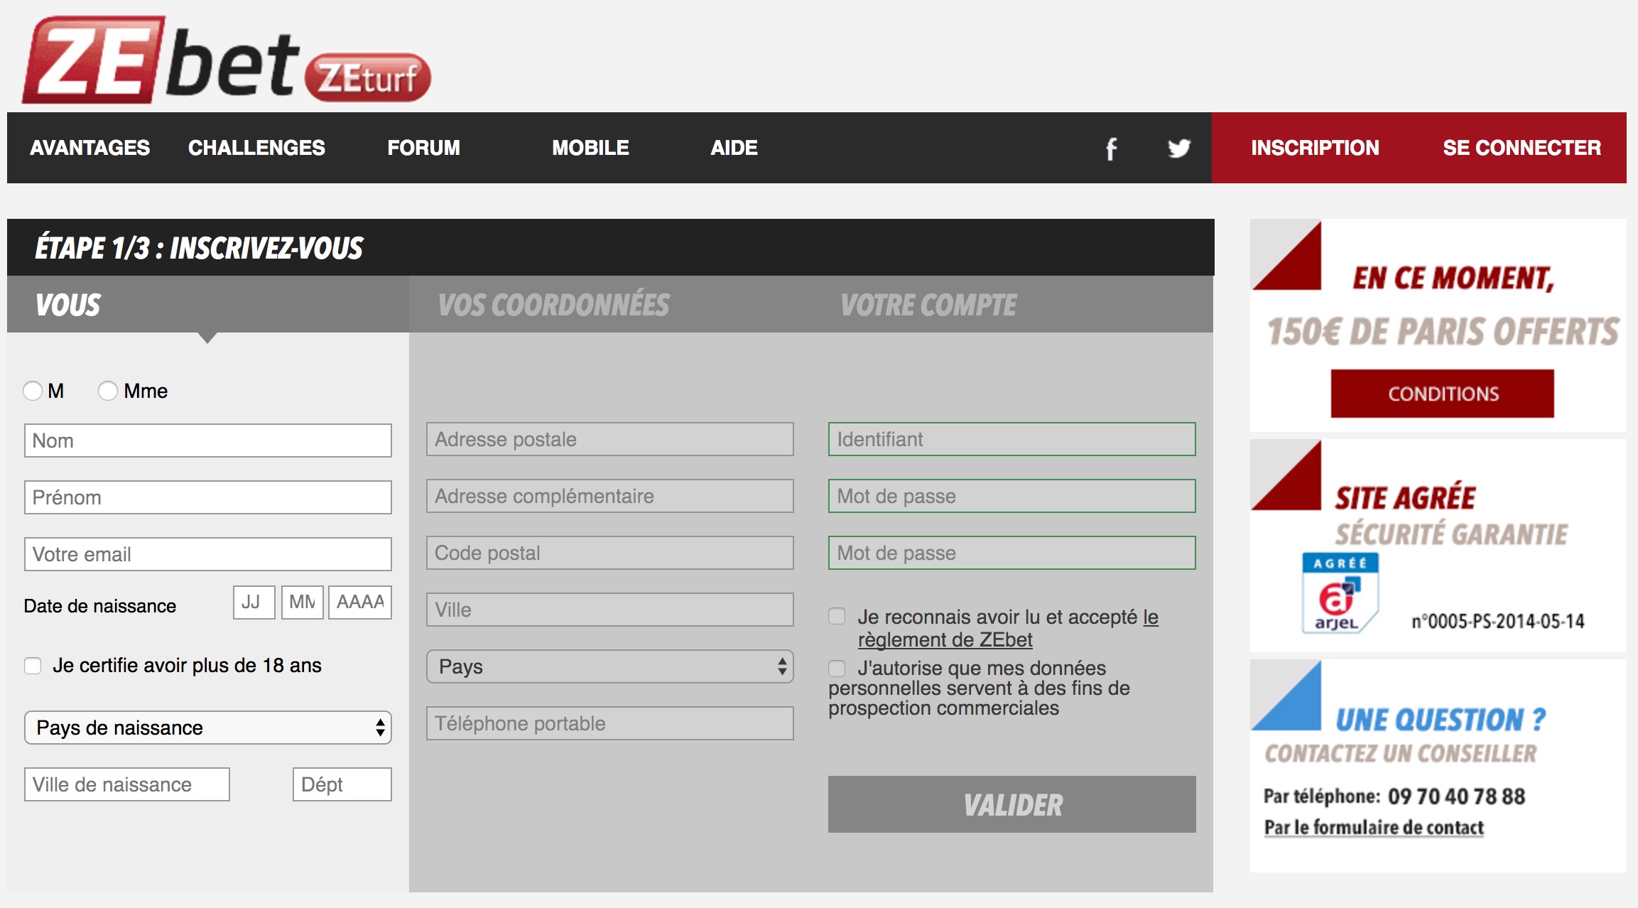Open the AIDE menu item

(734, 148)
